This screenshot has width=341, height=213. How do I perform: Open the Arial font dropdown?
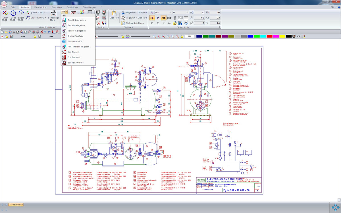click(x=170, y=12)
